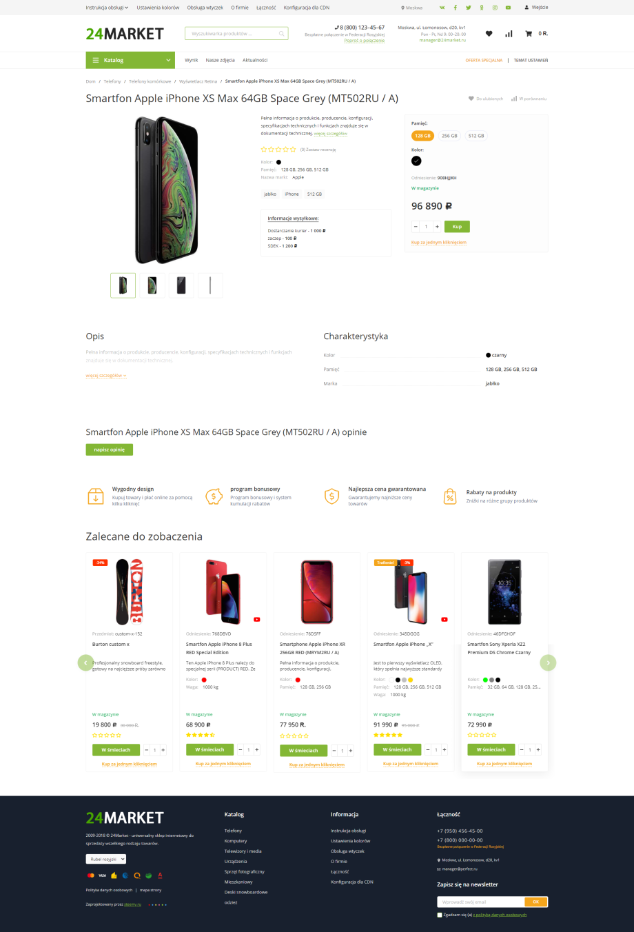Open the comparison bar-chart icon in the header
Viewport: 634px width, 932px height.
coord(509,33)
